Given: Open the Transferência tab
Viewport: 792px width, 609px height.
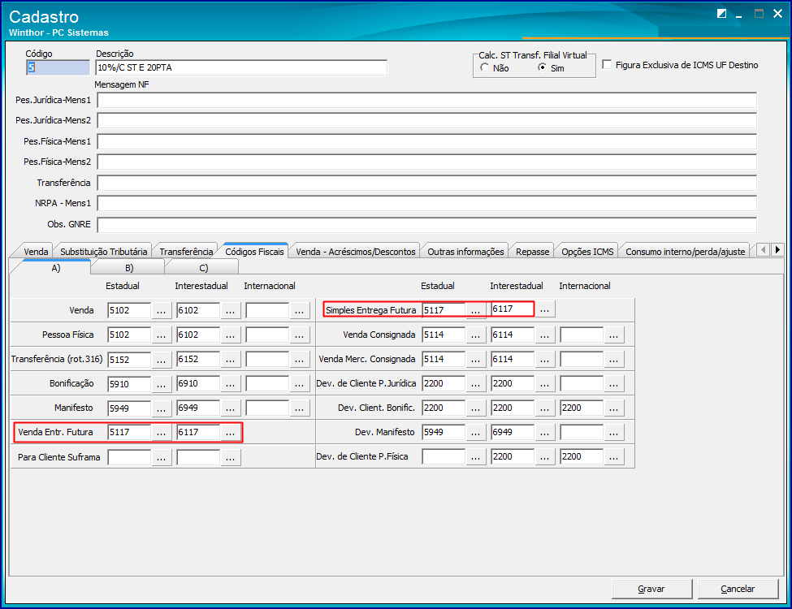Looking at the screenshot, I should 186,252.
